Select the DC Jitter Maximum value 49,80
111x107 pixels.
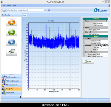tap(102, 41)
